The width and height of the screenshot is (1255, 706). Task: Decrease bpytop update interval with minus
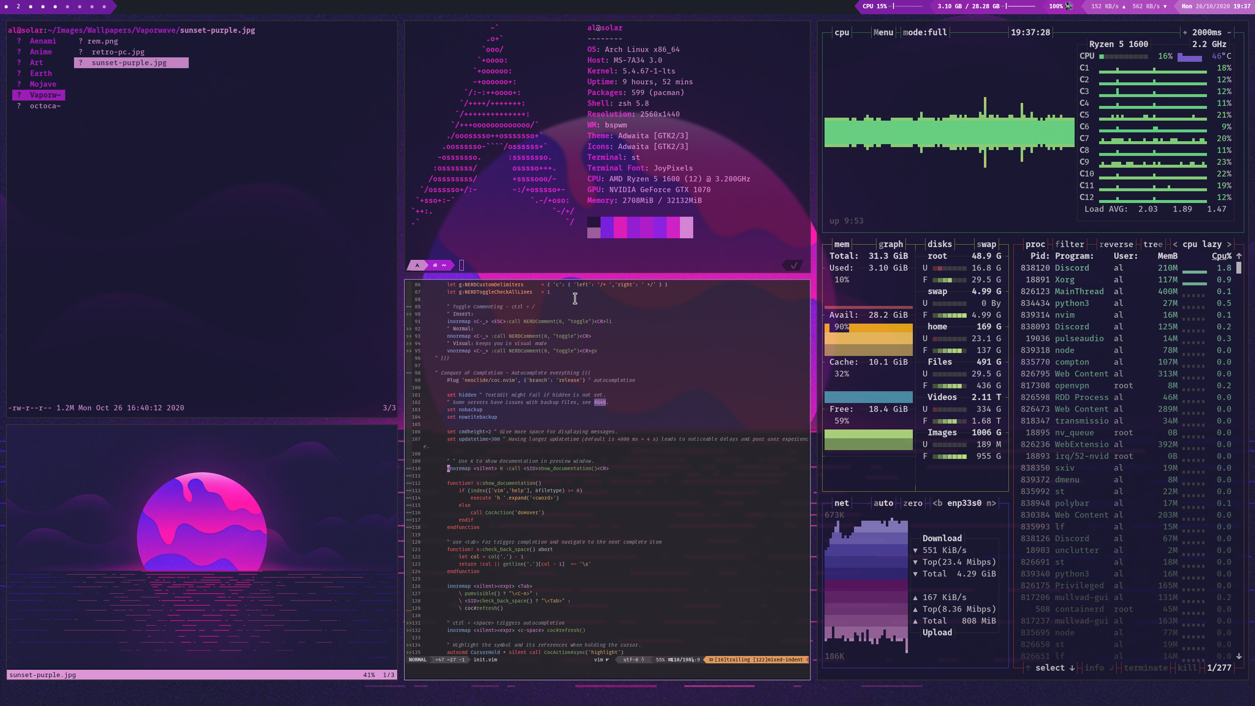click(1229, 32)
